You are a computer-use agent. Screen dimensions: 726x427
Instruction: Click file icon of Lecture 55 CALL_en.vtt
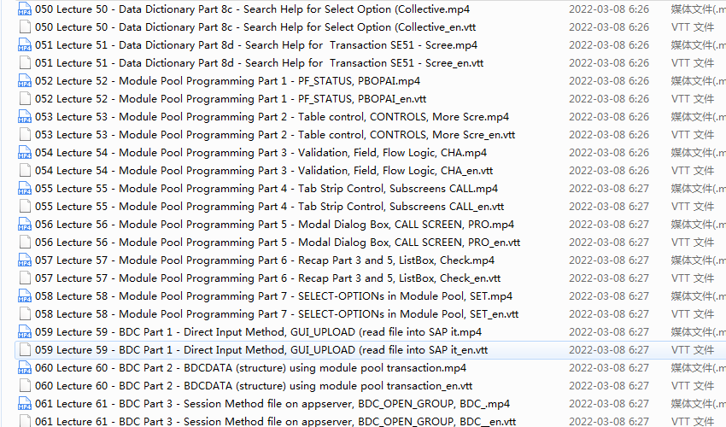(x=25, y=207)
